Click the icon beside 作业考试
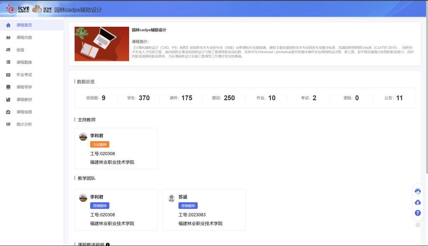Image resolution: width=428 pixels, height=246 pixels. coord(8,75)
